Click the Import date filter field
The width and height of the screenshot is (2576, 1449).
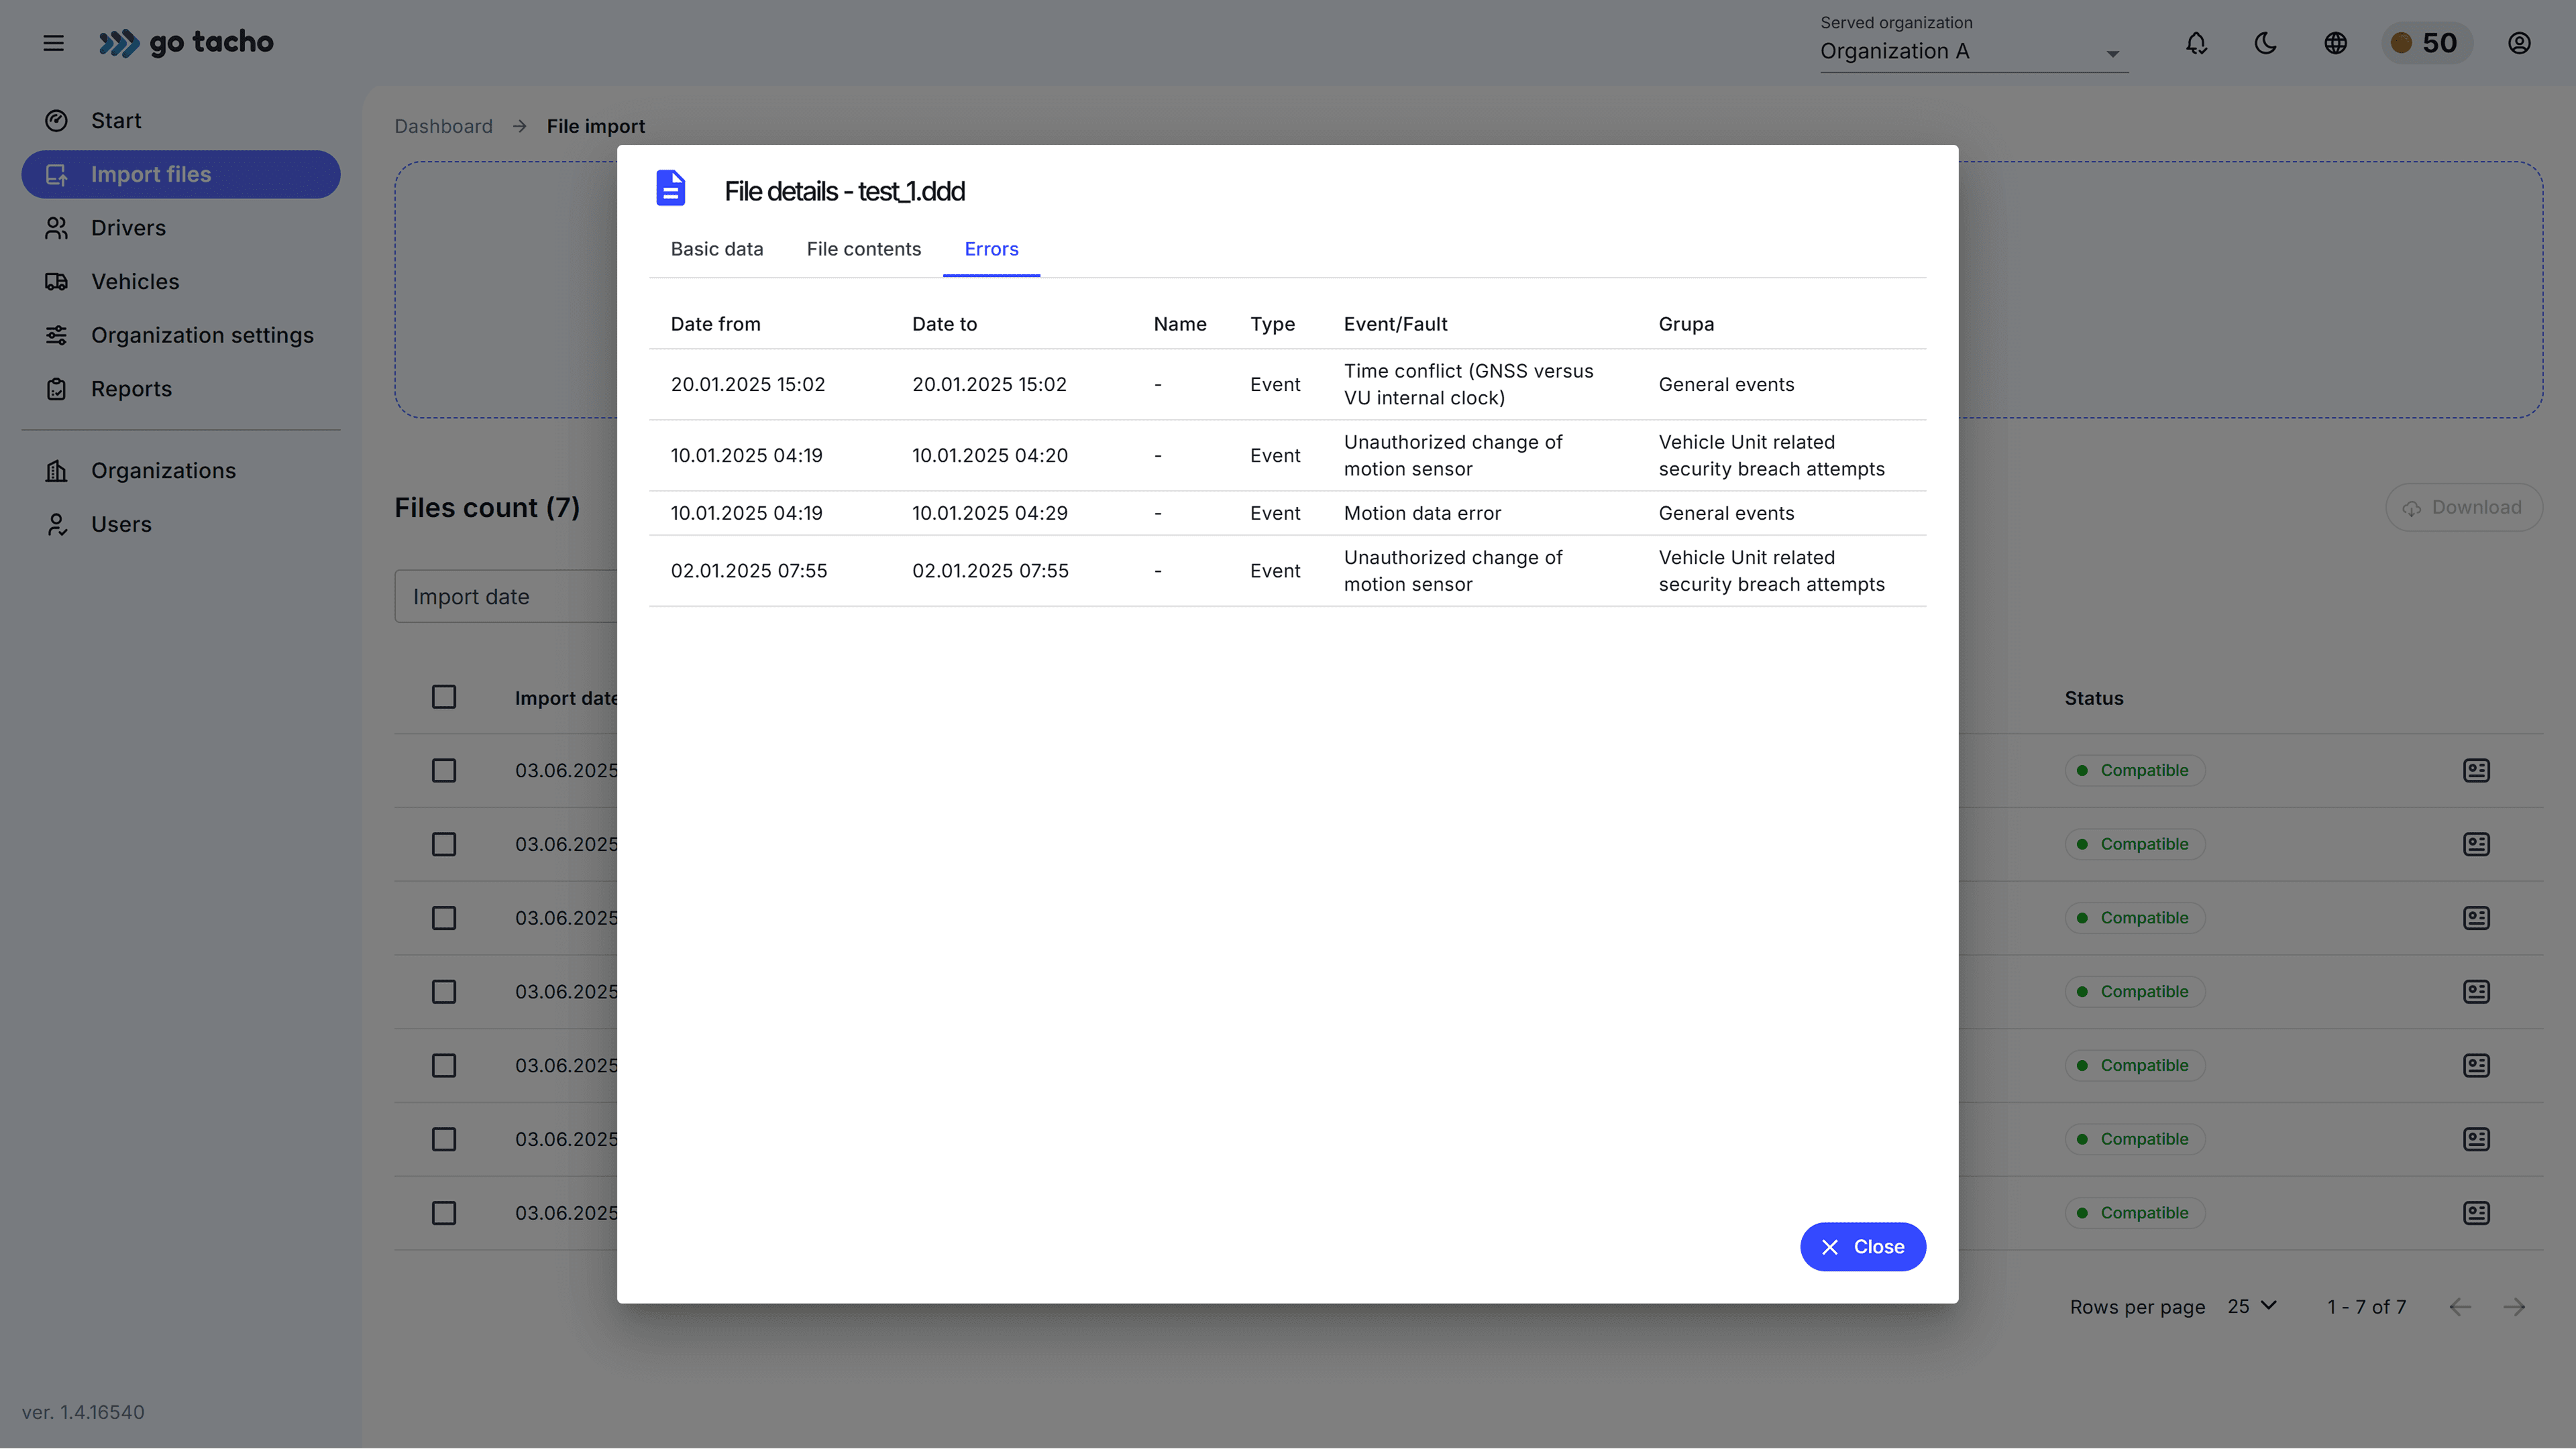[x=505, y=597]
